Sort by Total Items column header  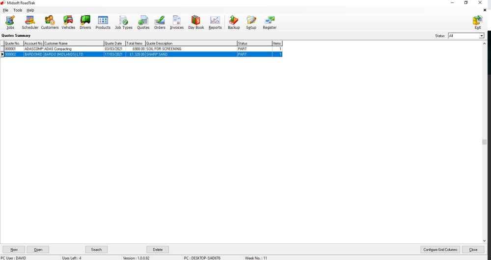(x=136, y=44)
